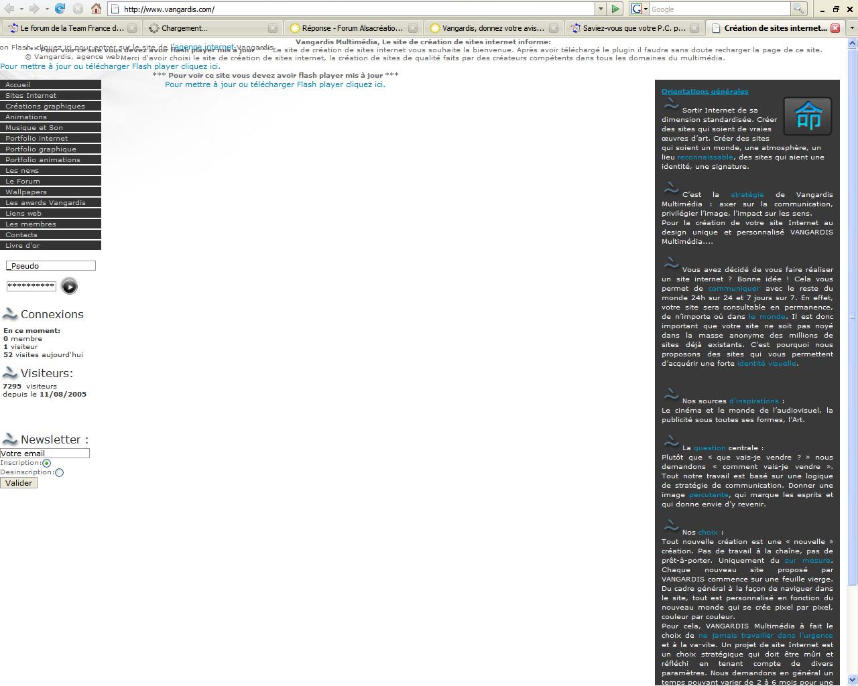The height and width of the screenshot is (686, 858).
Task: Open Liens web menu item
Action: pyautogui.click(x=50, y=213)
